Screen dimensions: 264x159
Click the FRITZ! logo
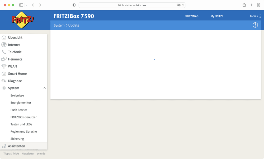[x=22, y=20]
